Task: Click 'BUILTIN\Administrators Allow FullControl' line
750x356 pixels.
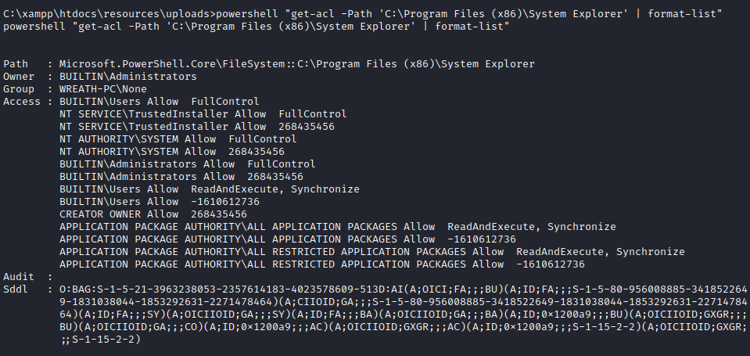Action: [187, 164]
